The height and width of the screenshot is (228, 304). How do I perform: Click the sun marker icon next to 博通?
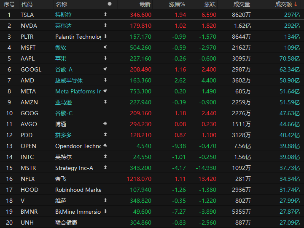point(105,124)
